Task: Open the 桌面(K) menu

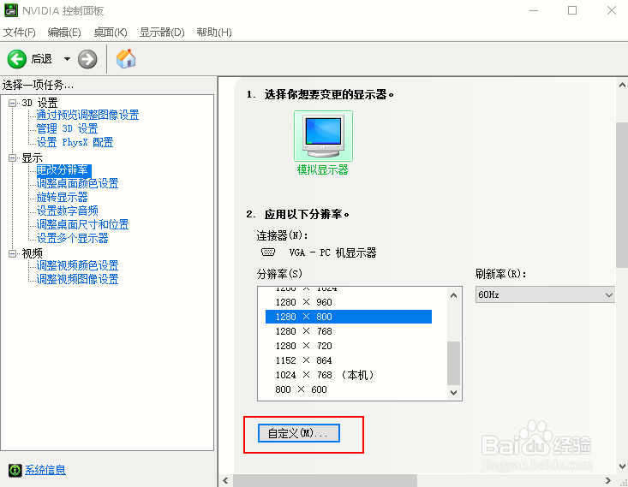Action: pyautogui.click(x=111, y=33)
